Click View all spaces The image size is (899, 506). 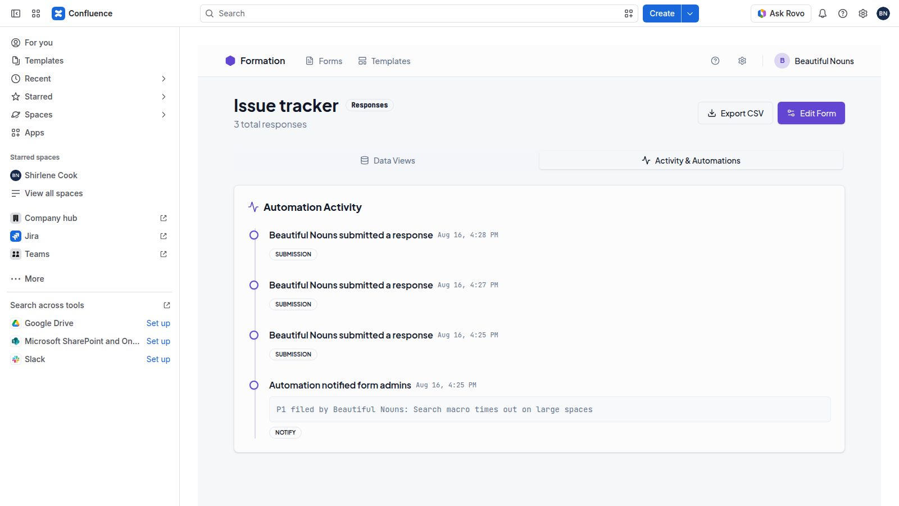tap(90, 193)
